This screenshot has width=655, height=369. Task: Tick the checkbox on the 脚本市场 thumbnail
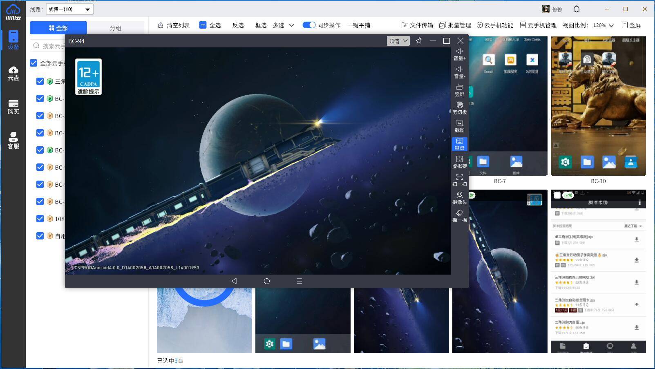coord(557,195)
